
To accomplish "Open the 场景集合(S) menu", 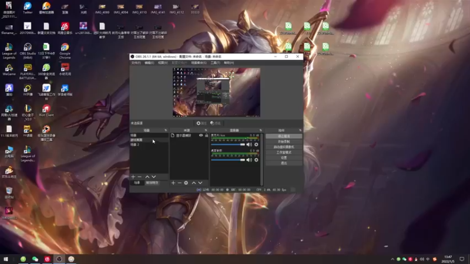I will [199, 63].
